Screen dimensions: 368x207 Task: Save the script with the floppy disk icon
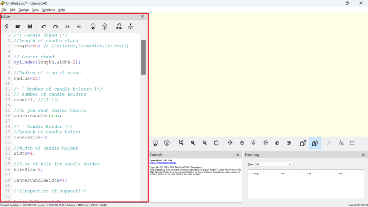coord(30,26)
